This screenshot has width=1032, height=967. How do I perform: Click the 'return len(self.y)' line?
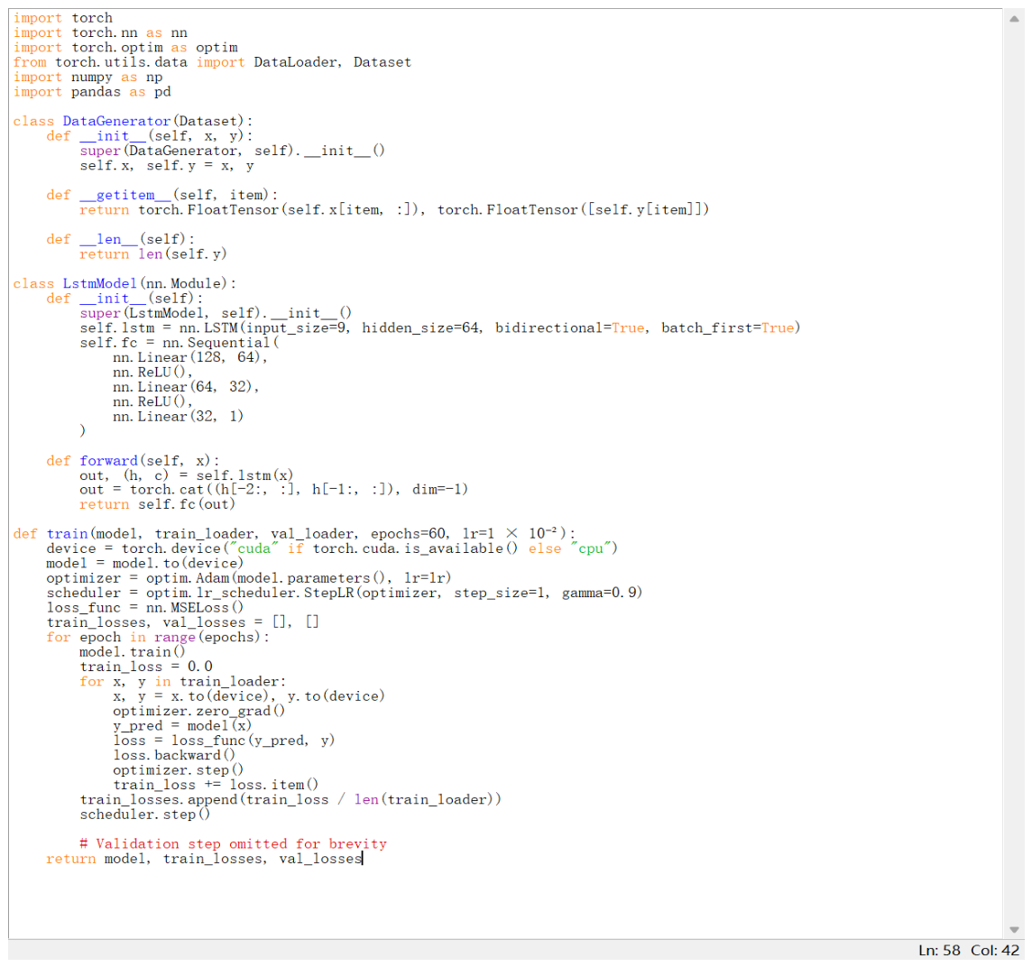pos(153,254)
